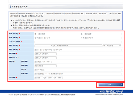Screen dimensions: 133x96
Task: Click the 氏名（カナ） row label
Action: click(x=14, y=37)
